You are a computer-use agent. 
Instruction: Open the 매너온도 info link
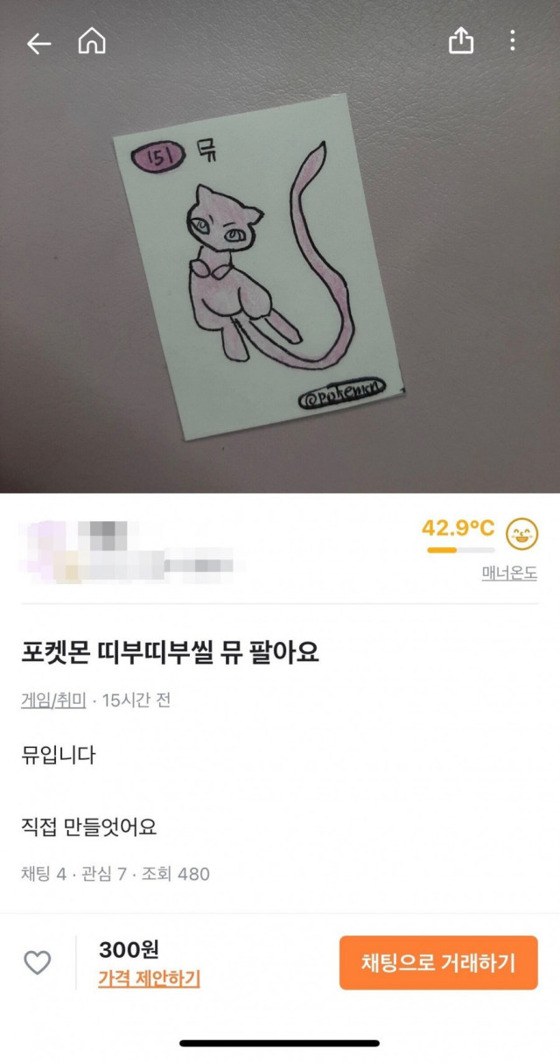509,574
